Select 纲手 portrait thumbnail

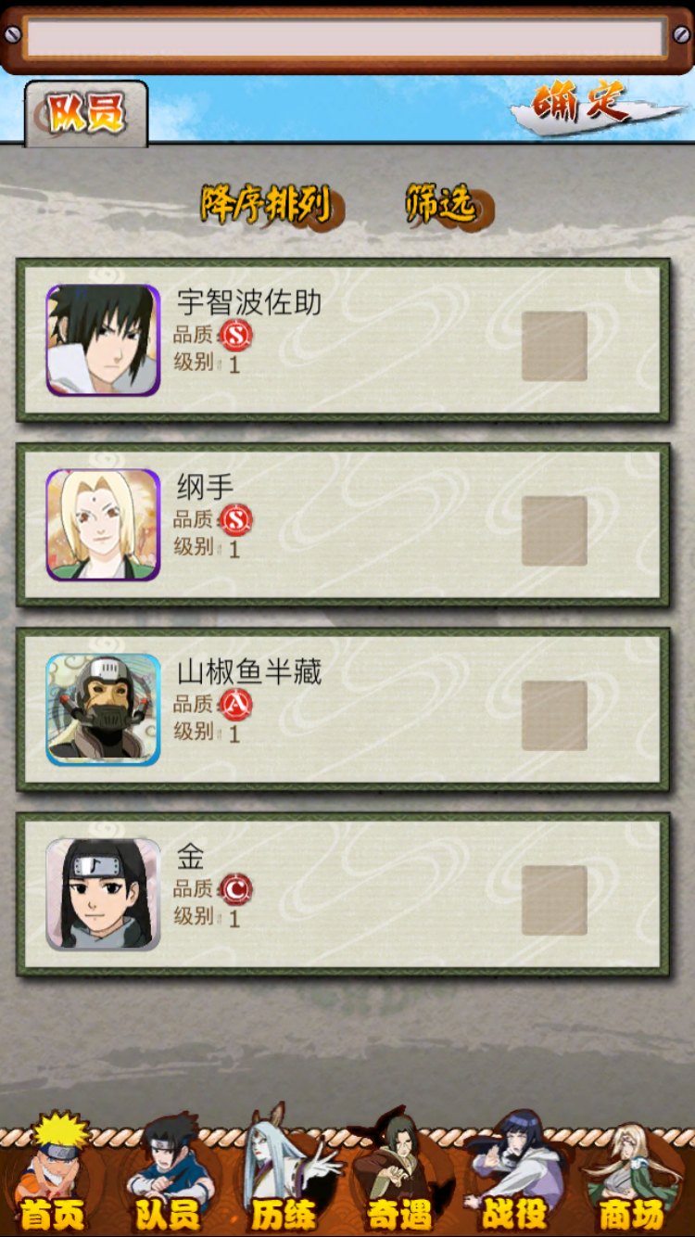coord(103,525)
